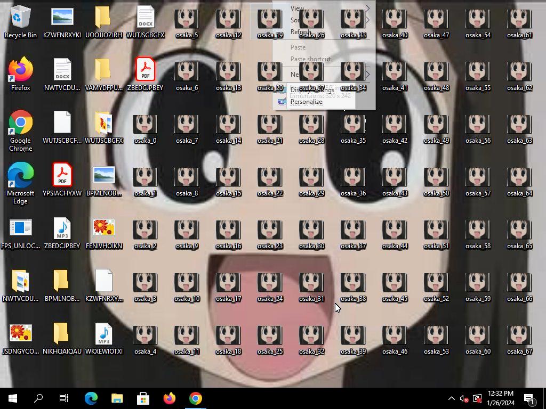Select the osaka_42 image thumbnail

pos(395,129)
